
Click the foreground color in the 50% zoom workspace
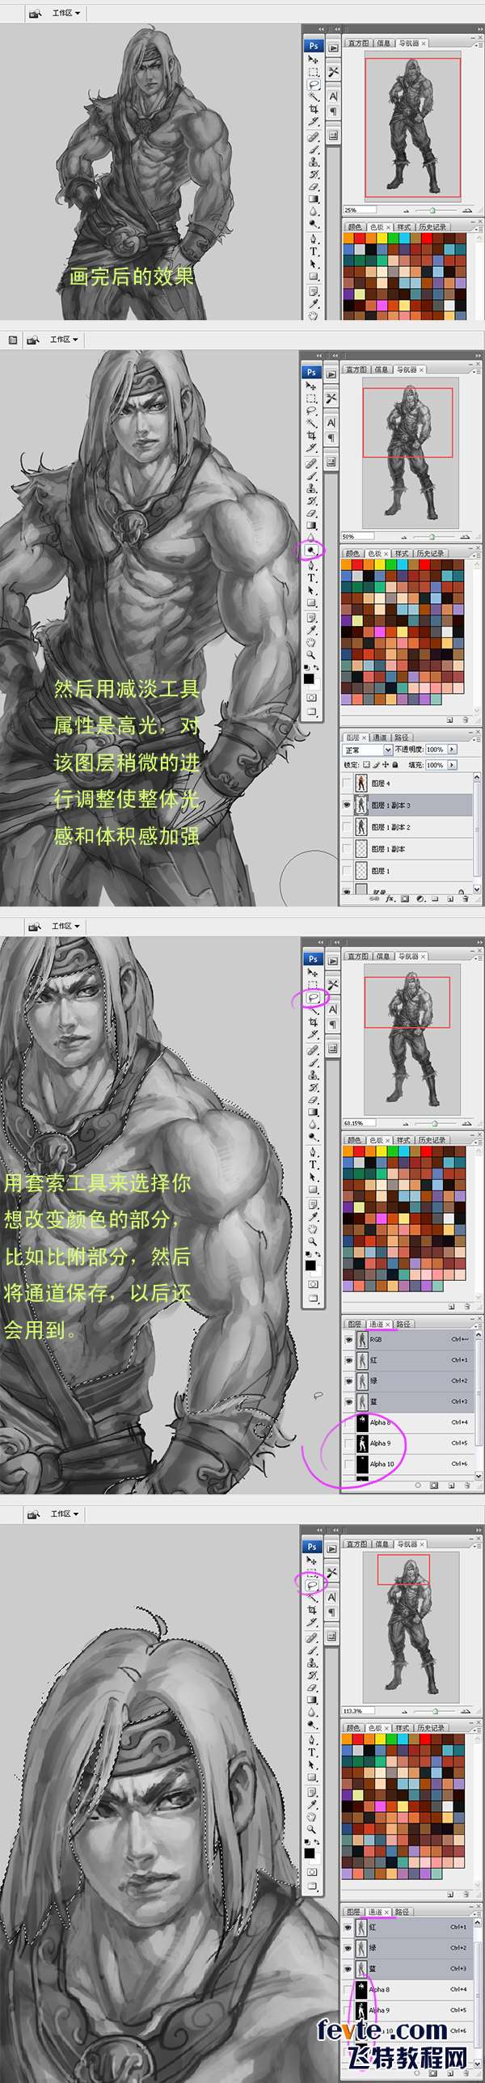(x=309, y=679)
